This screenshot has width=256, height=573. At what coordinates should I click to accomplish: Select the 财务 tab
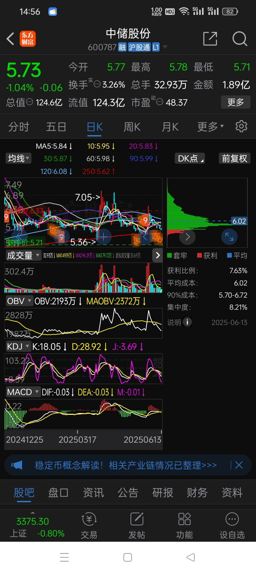197,493
